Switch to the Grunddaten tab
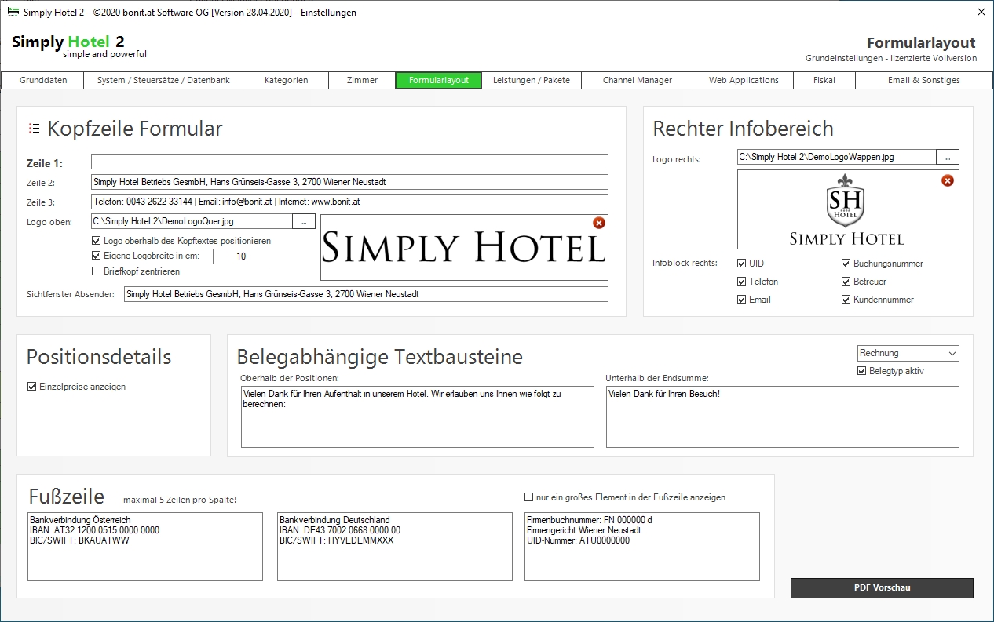This screenshot has height=622, width=994. pyautogui.click(x=43, y=80)
